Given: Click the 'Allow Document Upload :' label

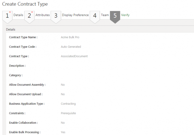Looking at the screenshot, I should coord(26,94).
